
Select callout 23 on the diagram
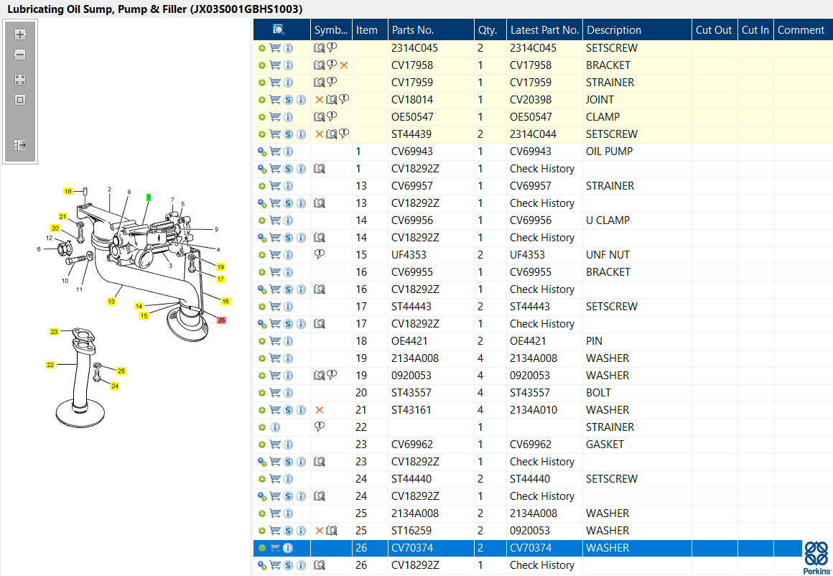pyautogui.click(x=54, y=332)
